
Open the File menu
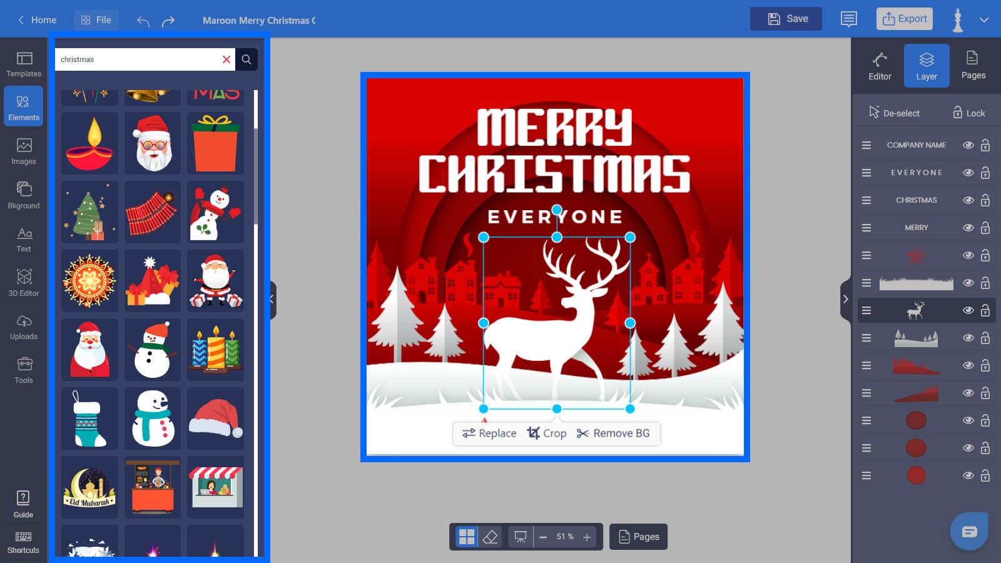[x=96, y=19]
